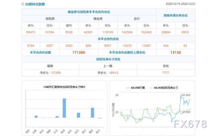Select change value 889
Screen dimensions: 217x136
[x=88, y=46]
